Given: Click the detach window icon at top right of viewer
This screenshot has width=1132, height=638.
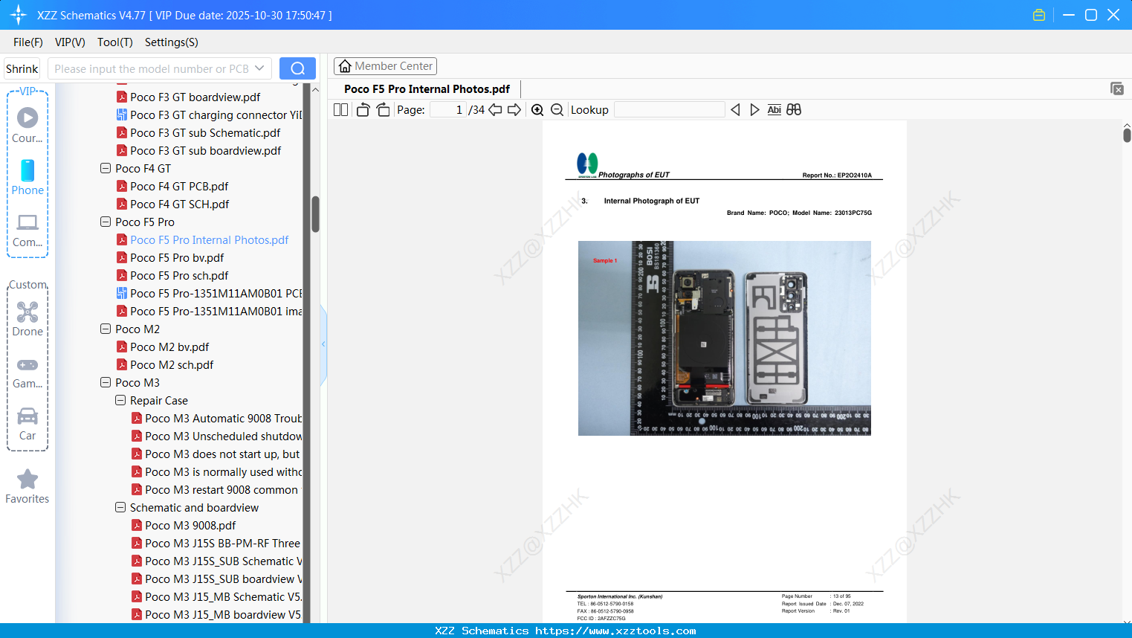Looking at the screenshot, I should coord(1116,88).
